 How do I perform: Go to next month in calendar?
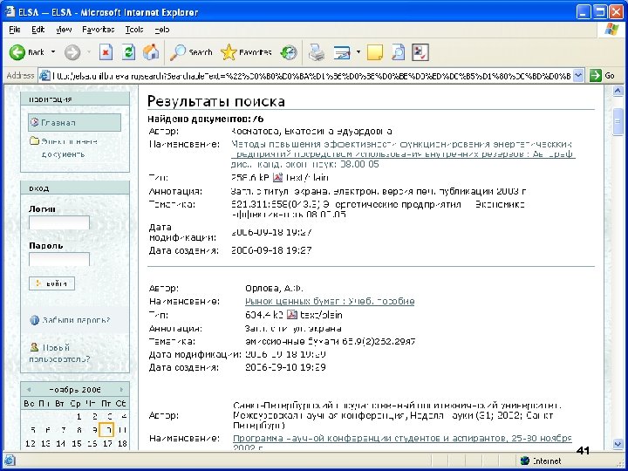point(122,389)
